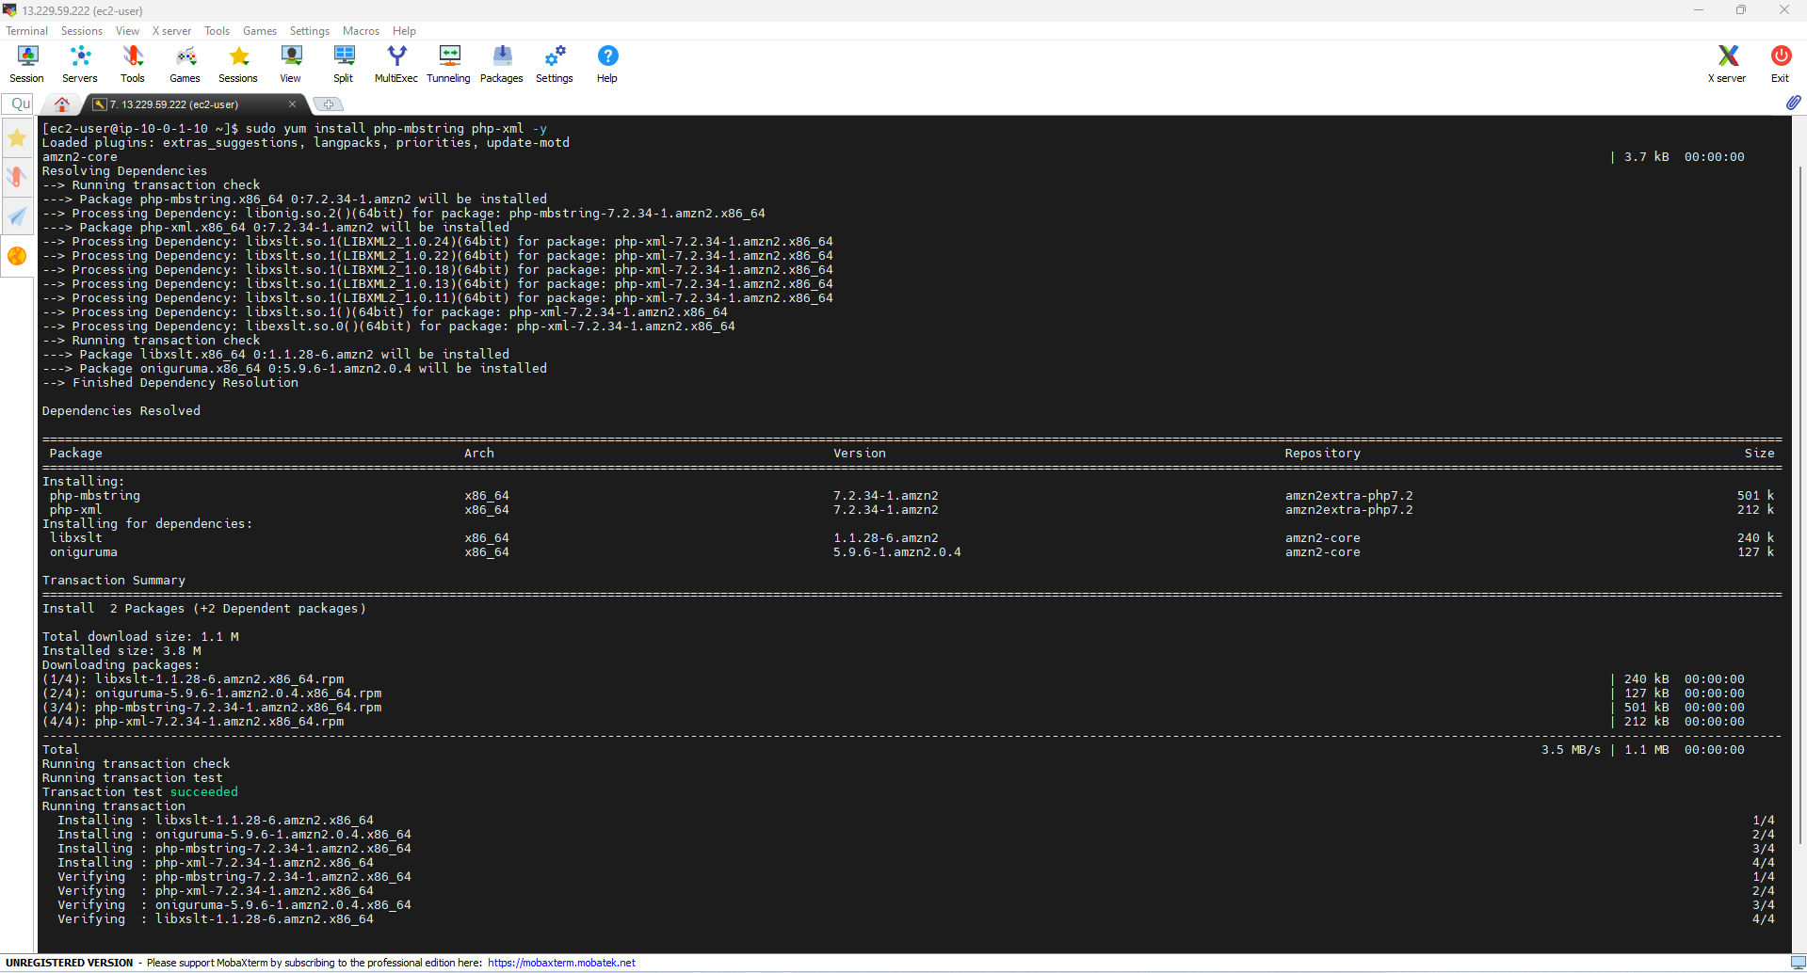Open the Settings menu in menu bar

(310, 31)
